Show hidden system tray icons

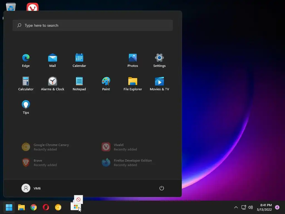[x=236, y=207]
